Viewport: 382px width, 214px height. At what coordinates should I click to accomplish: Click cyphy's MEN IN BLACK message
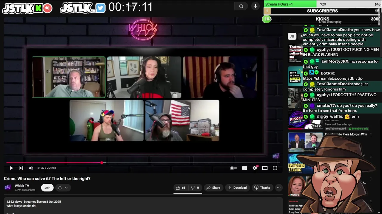coord(341,52)
